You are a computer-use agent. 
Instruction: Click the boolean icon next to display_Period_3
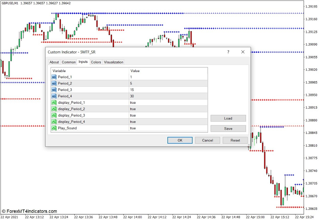54,115
